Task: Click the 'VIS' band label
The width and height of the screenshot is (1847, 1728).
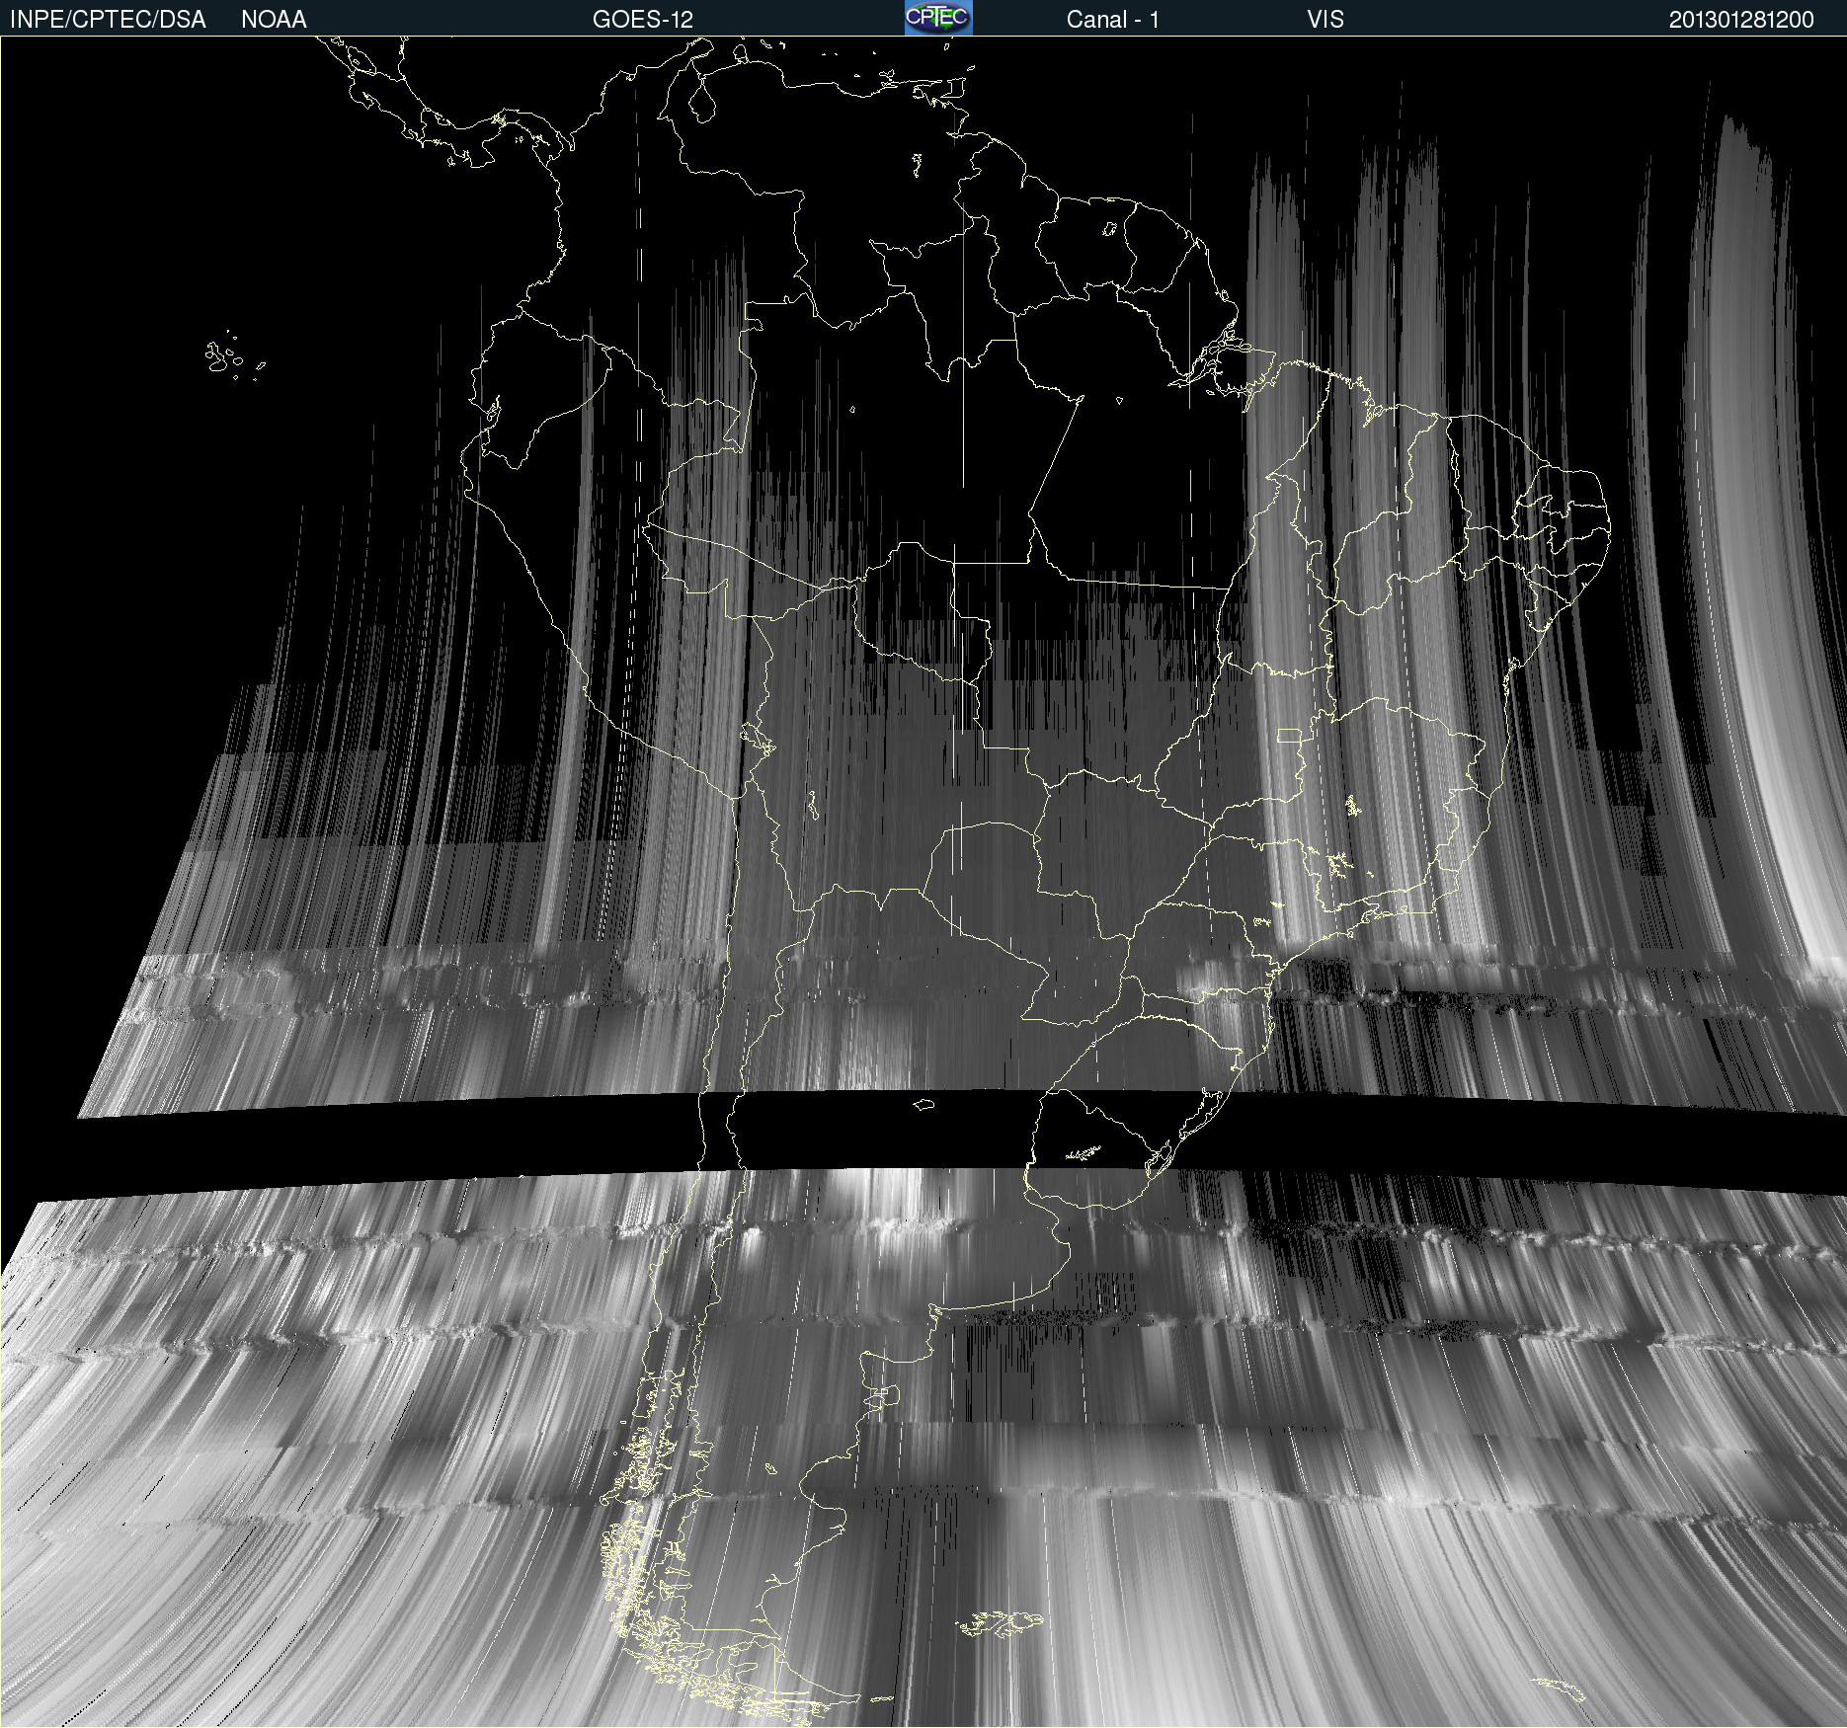Action: (x=1325, y=20)
